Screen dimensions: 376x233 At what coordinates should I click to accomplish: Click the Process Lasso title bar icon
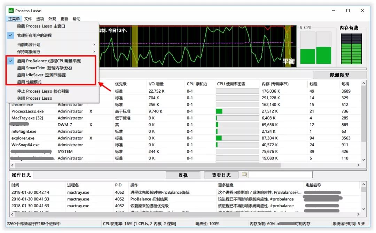point(11,10)
